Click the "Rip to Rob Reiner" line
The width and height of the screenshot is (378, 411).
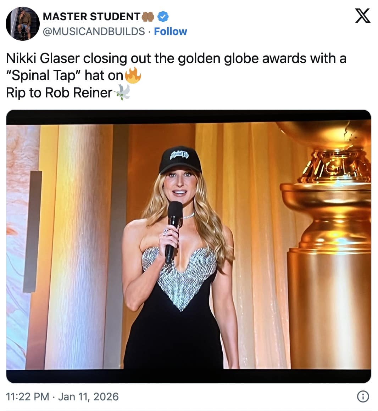pos(59,92)
